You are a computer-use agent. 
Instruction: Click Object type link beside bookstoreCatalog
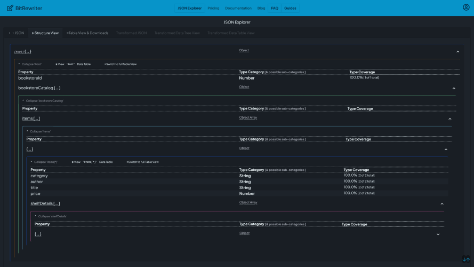(244, 87)
